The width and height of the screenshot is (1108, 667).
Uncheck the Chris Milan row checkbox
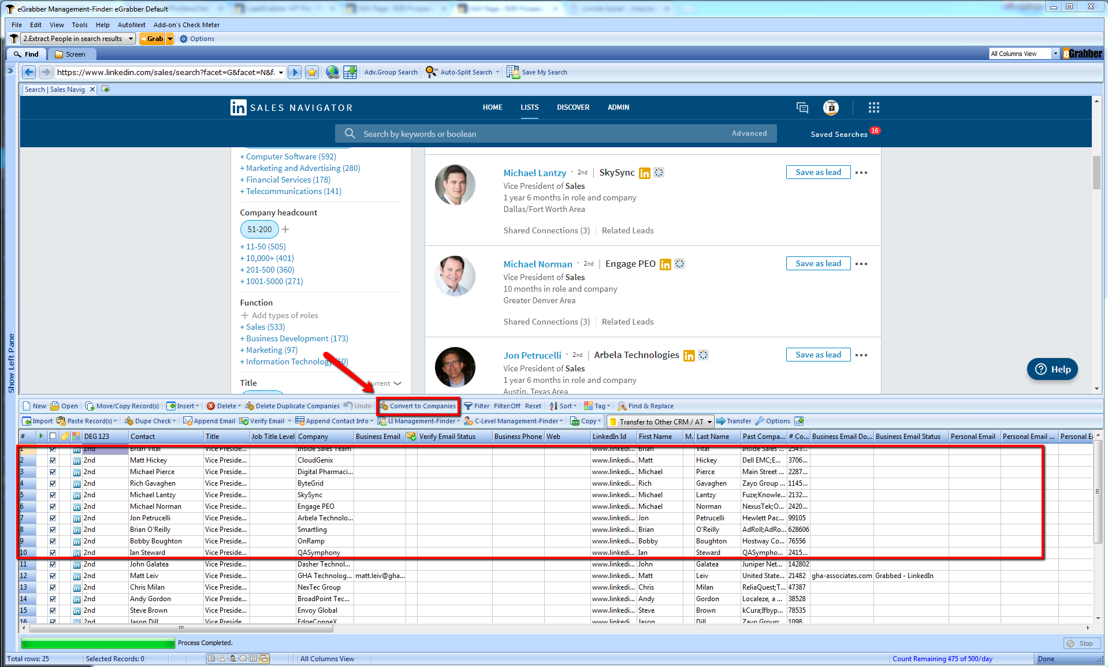pyautogui.click(x=53, y=587)
